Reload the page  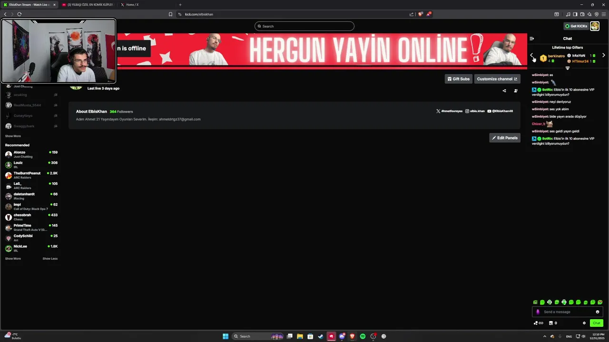[20, 14]
